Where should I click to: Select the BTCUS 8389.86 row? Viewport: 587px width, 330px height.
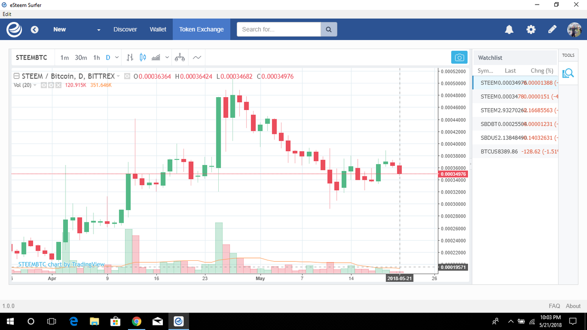[x=515, y=151]
